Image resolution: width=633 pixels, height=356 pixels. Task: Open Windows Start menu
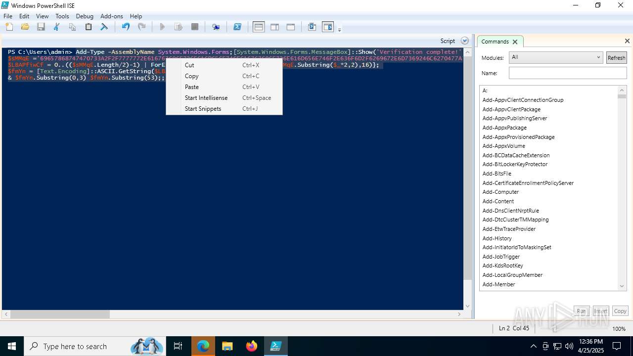click(x=12, y=346)
